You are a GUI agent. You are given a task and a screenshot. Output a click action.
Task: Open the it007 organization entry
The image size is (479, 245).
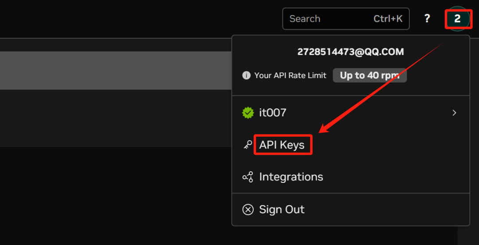pyautogui.click(x=351, y=113)
